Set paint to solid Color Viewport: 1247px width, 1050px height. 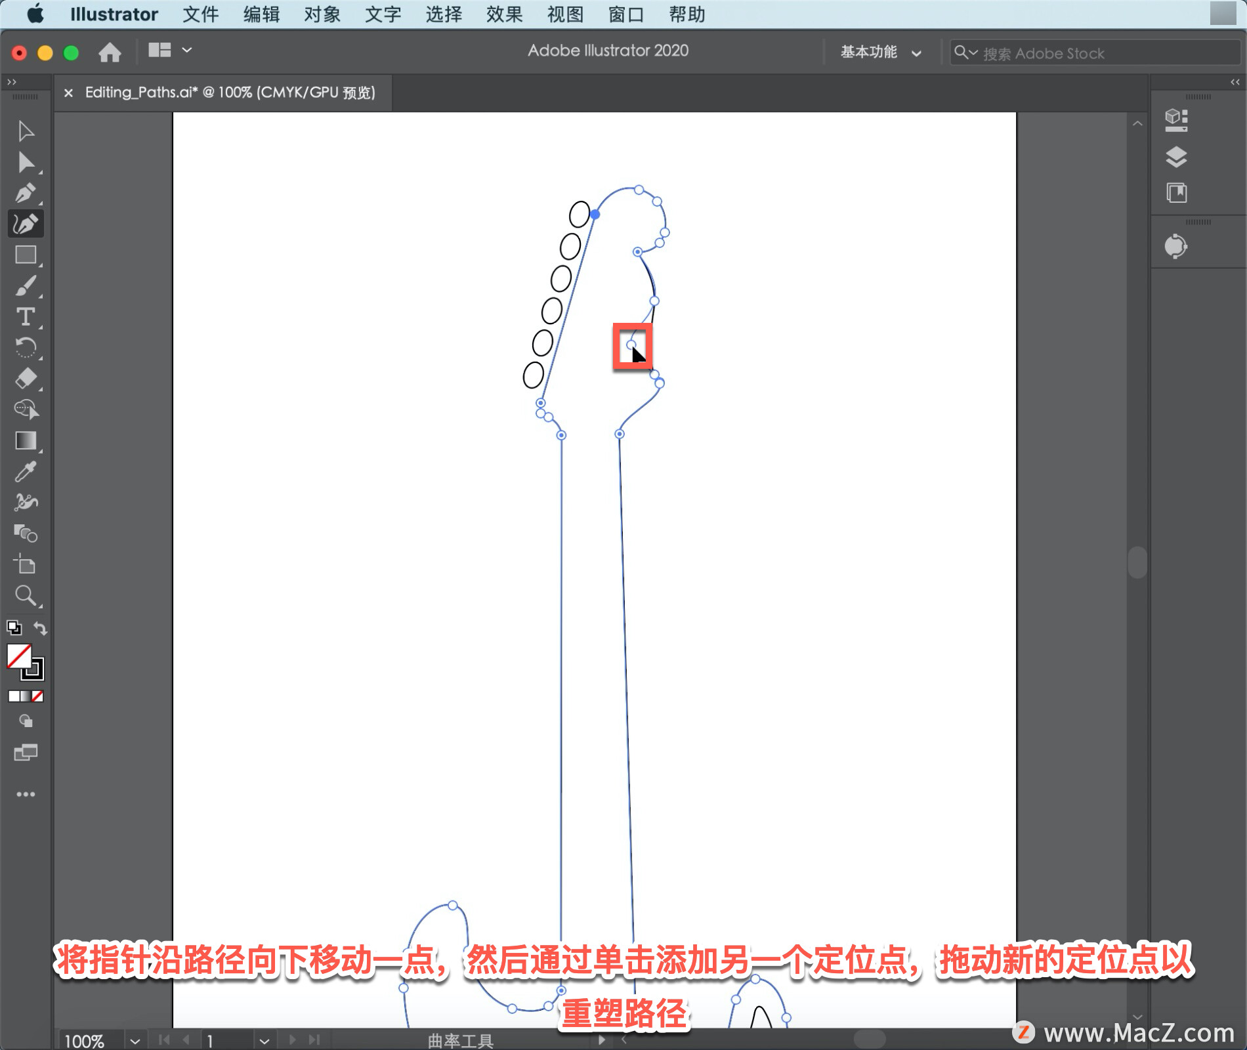(14, 696)
